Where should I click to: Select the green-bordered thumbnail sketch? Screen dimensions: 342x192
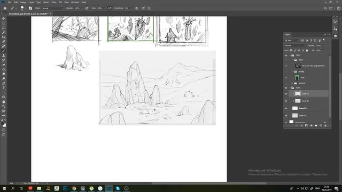[130, 29]
